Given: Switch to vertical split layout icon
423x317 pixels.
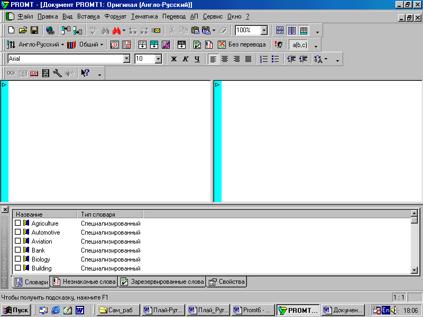Looking at the screenshot, I should pos(292,30).
